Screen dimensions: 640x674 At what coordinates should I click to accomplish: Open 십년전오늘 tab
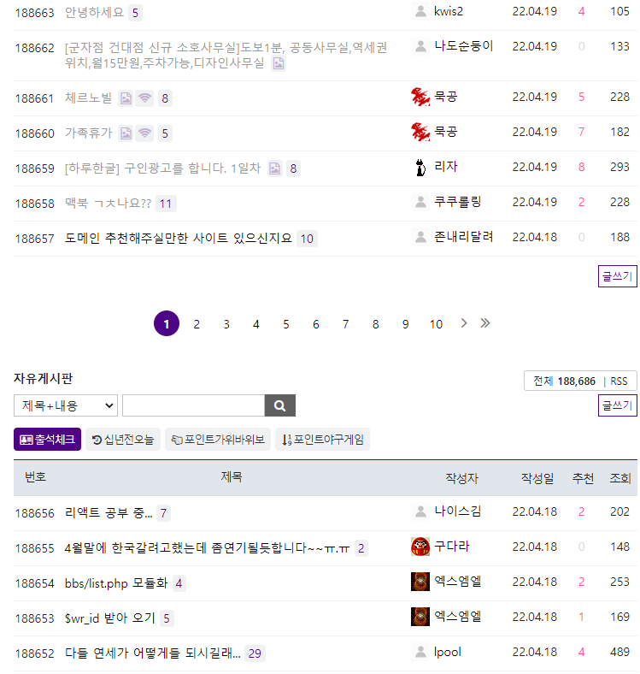point(123,440)
